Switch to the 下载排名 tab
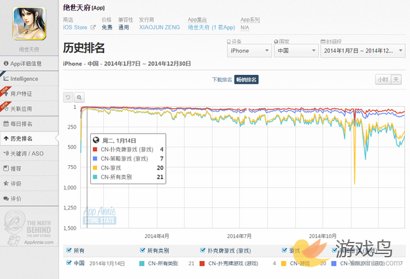 (222, 79)
